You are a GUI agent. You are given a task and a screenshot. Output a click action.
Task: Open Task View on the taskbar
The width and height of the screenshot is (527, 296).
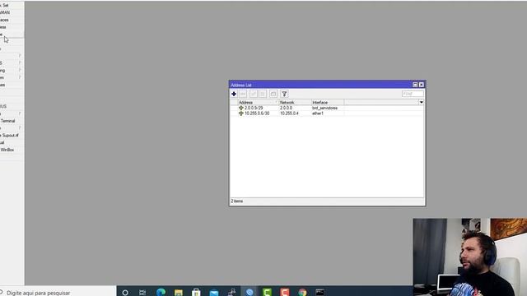pos(142,293)
